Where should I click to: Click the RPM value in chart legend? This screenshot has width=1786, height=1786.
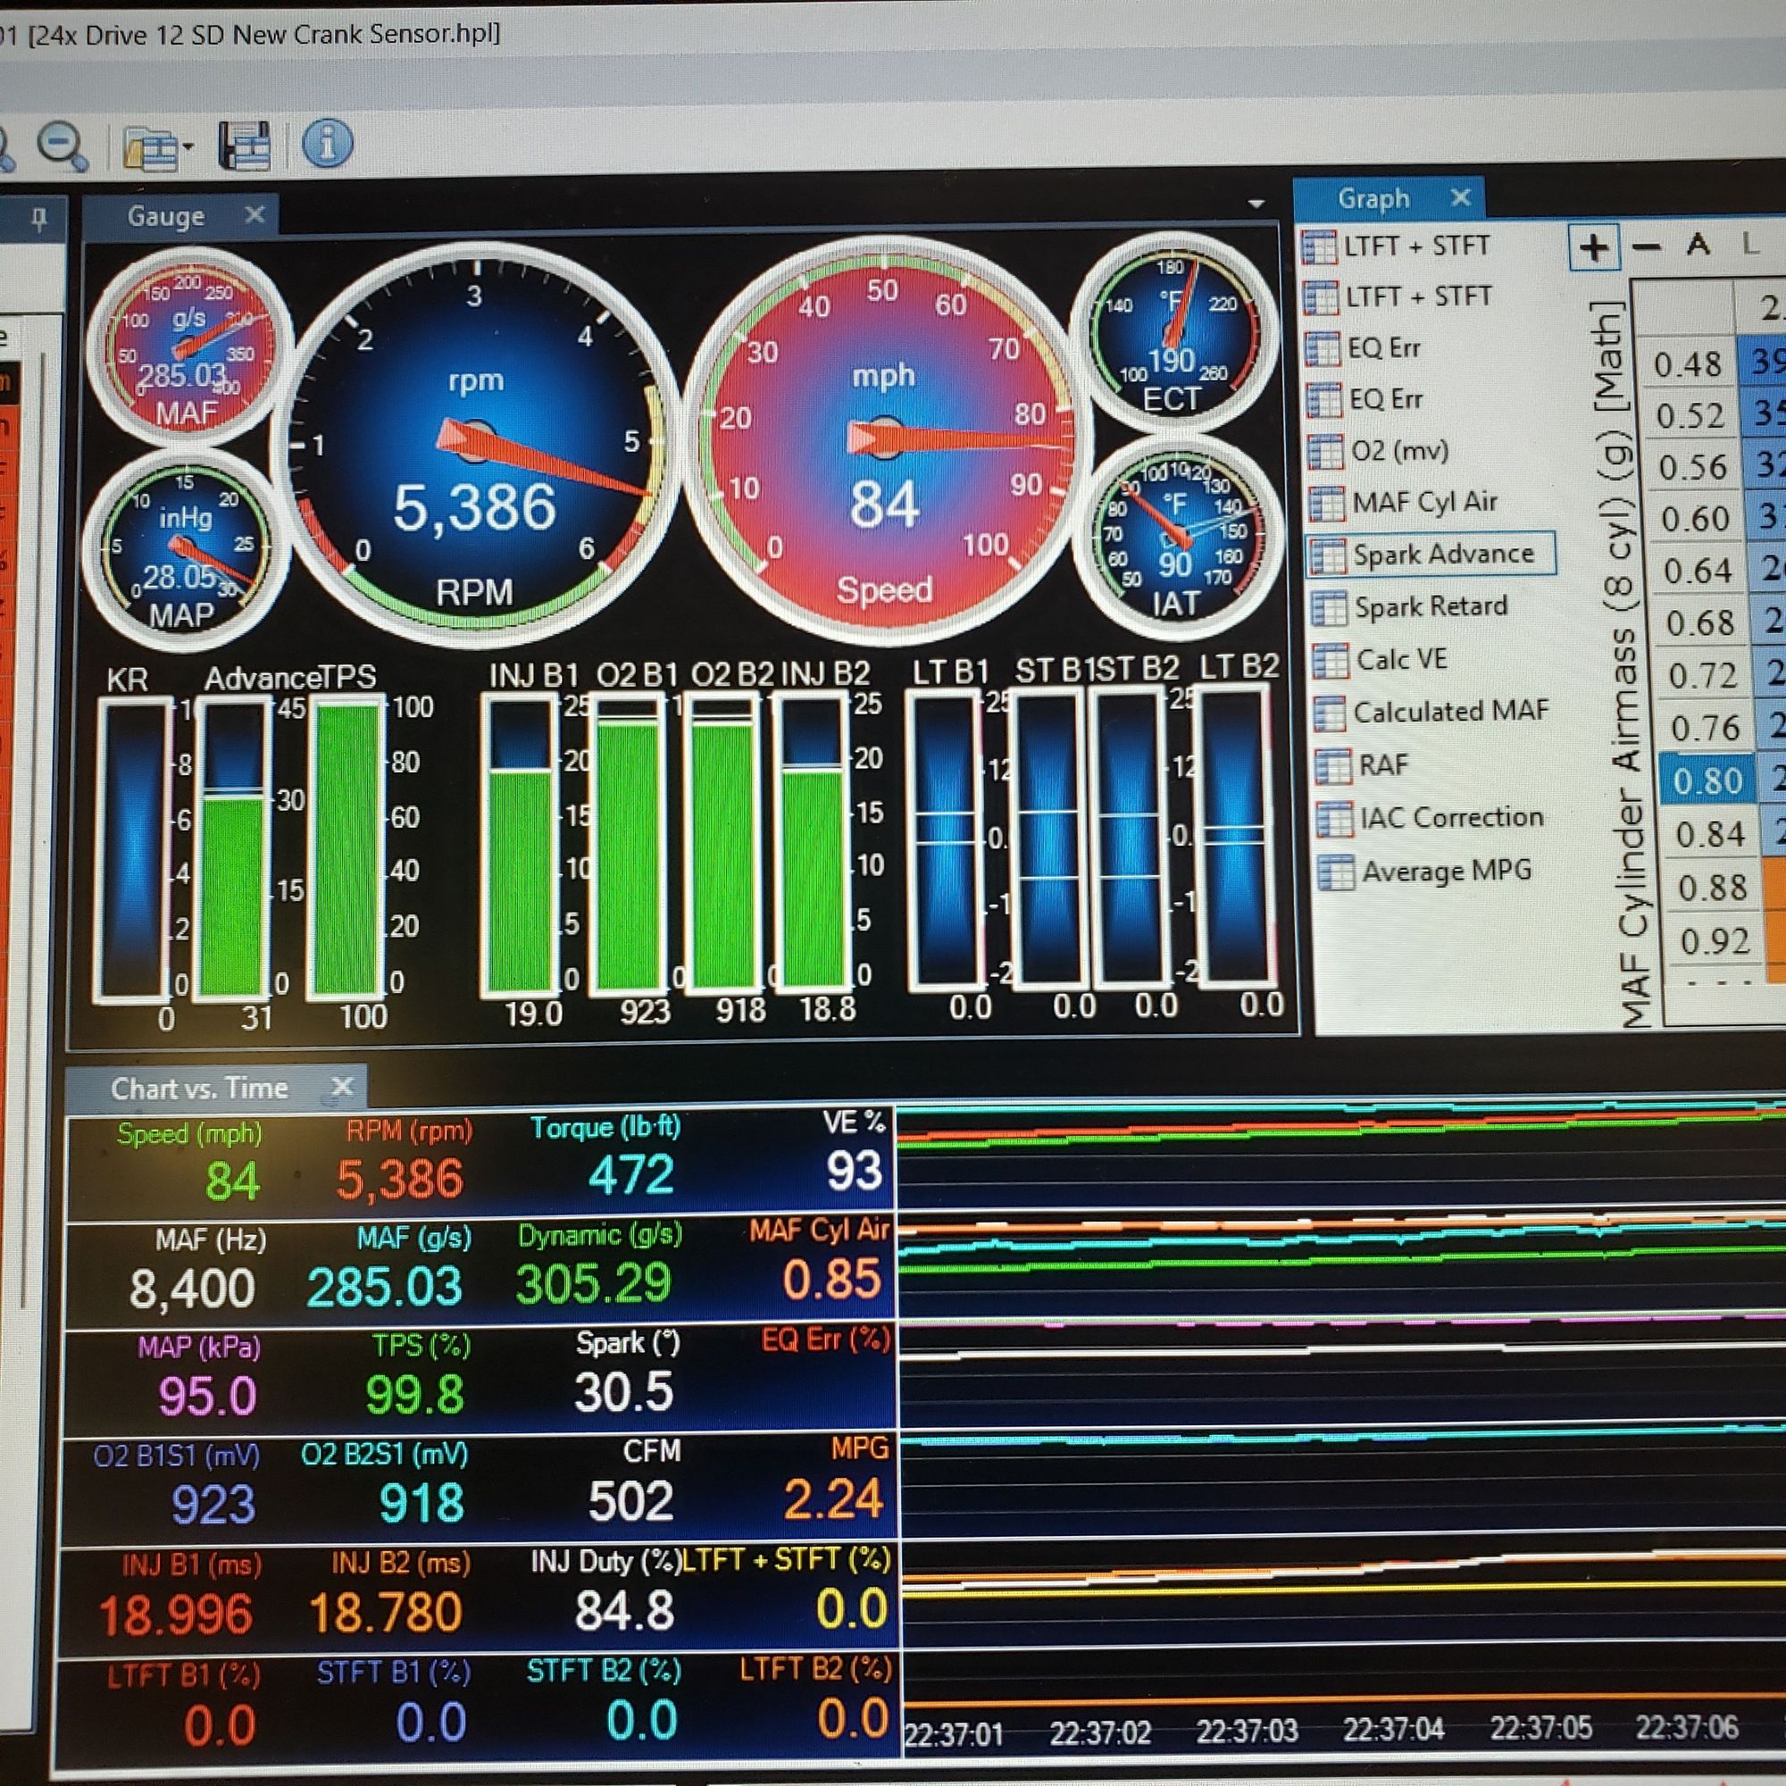(399, 1181)
